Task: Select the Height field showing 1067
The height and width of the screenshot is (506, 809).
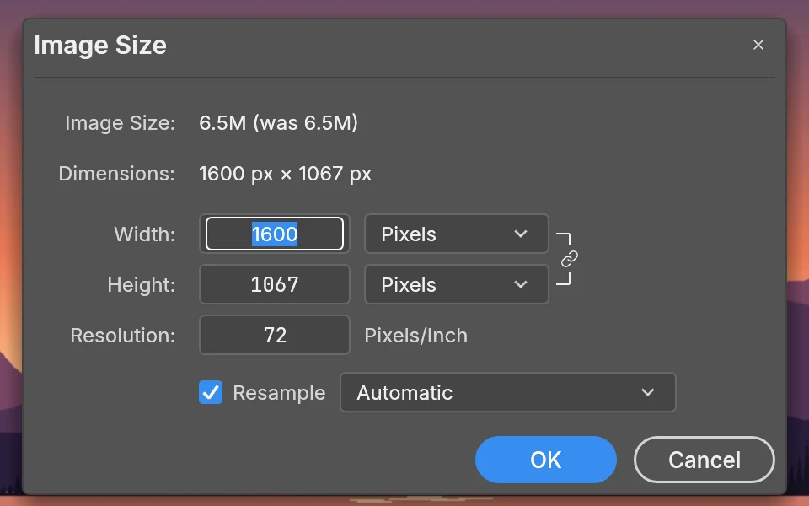Action: click(x=275, y=284)
